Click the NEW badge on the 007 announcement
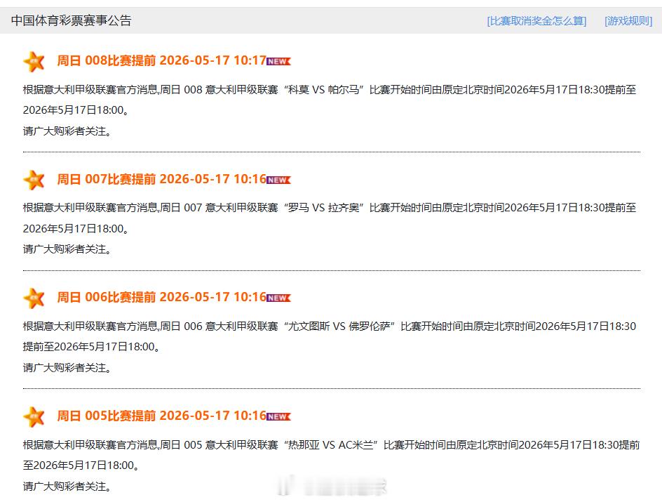The width and height of the screenshot is (662, 502). 278,180
